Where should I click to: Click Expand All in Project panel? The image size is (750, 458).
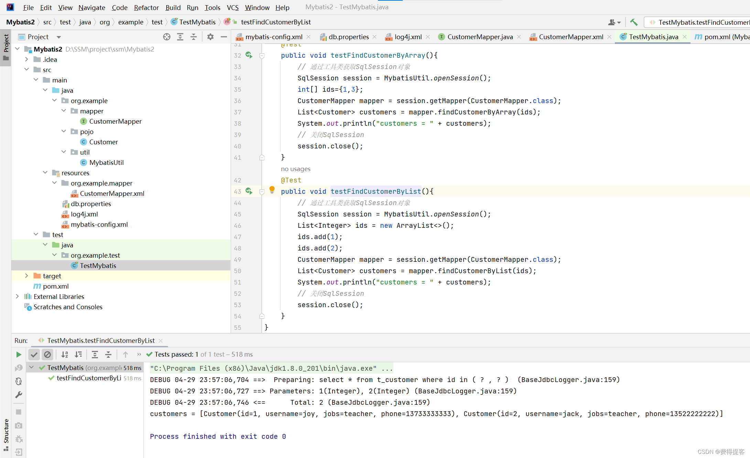tap(180, 37)
